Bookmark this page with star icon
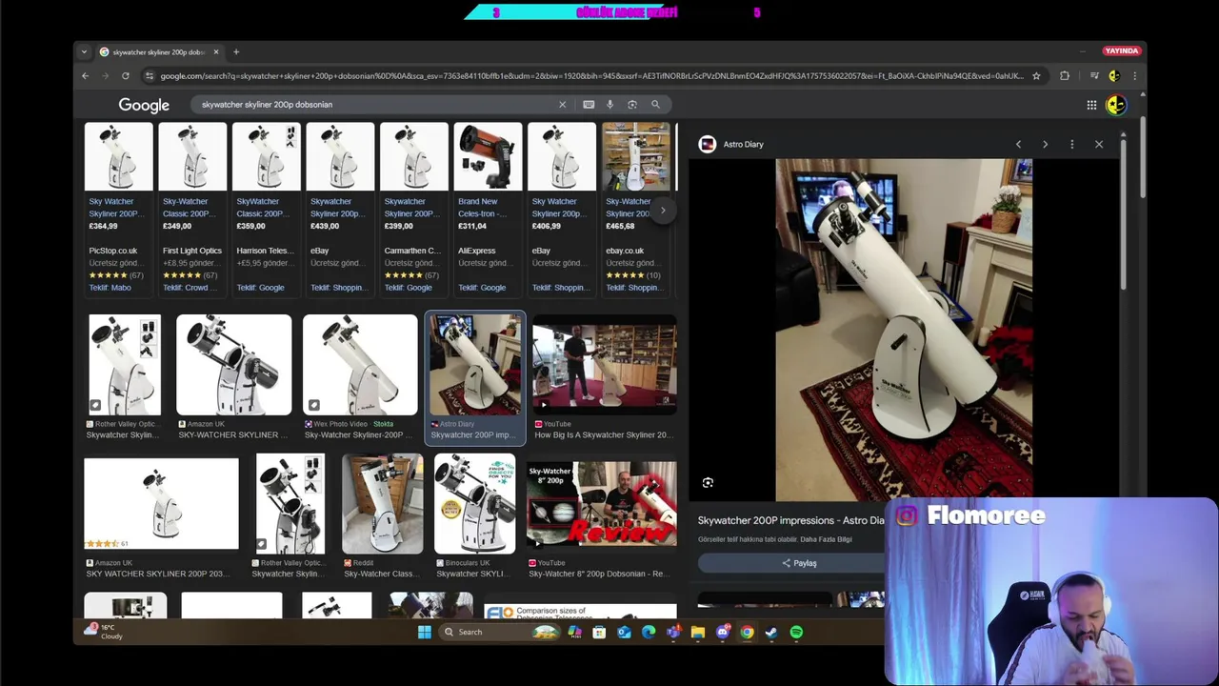Viewport: 1219px width, 686px height. click(1036, 76)
